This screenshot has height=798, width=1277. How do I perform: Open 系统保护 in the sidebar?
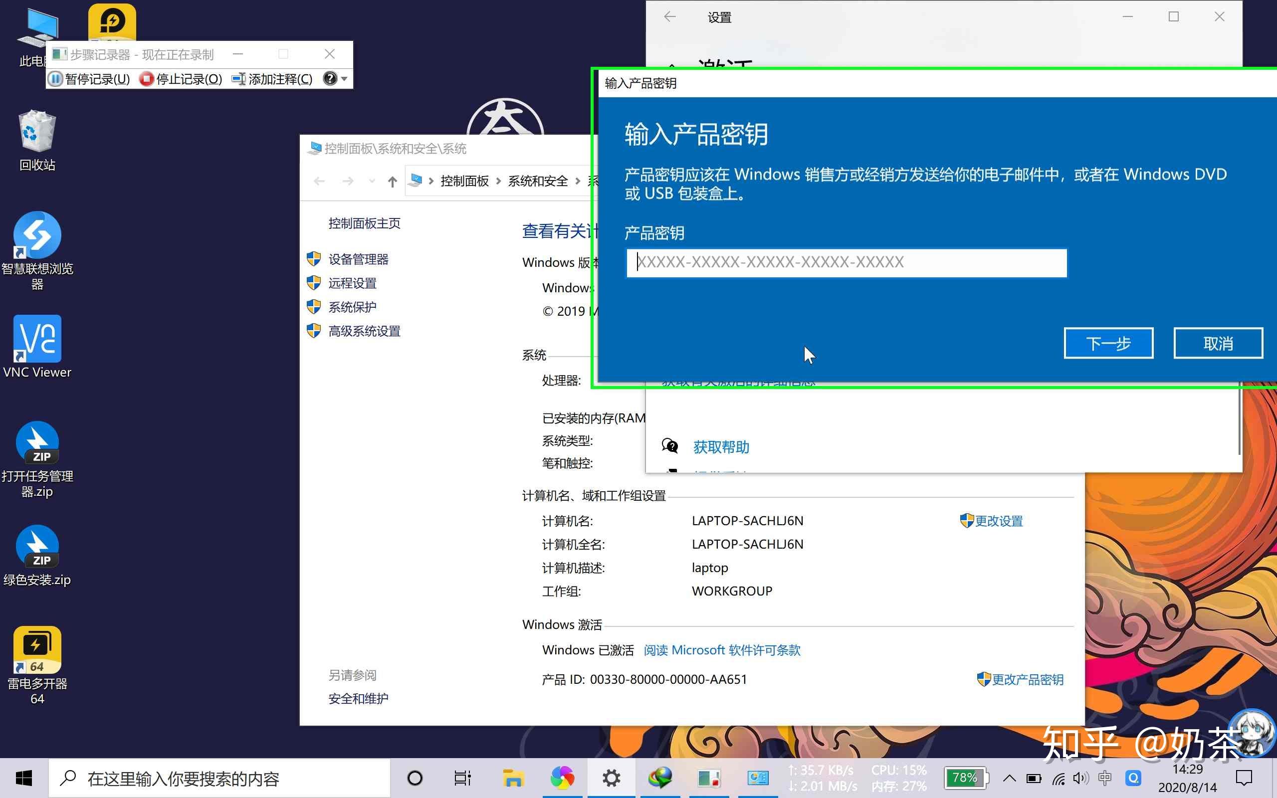coord(353,307)
